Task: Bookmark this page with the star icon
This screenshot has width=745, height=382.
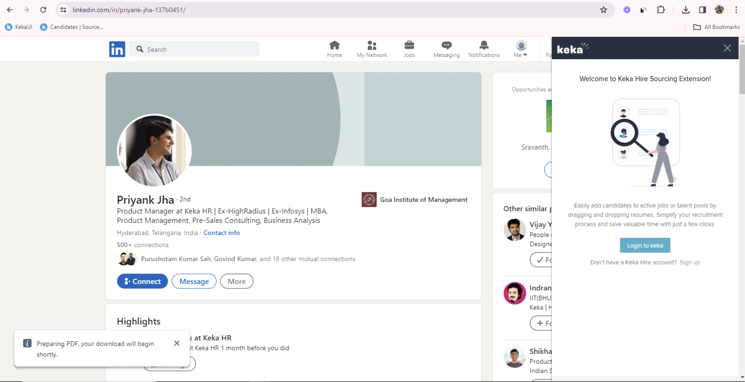Action: (x=603, y=10)
